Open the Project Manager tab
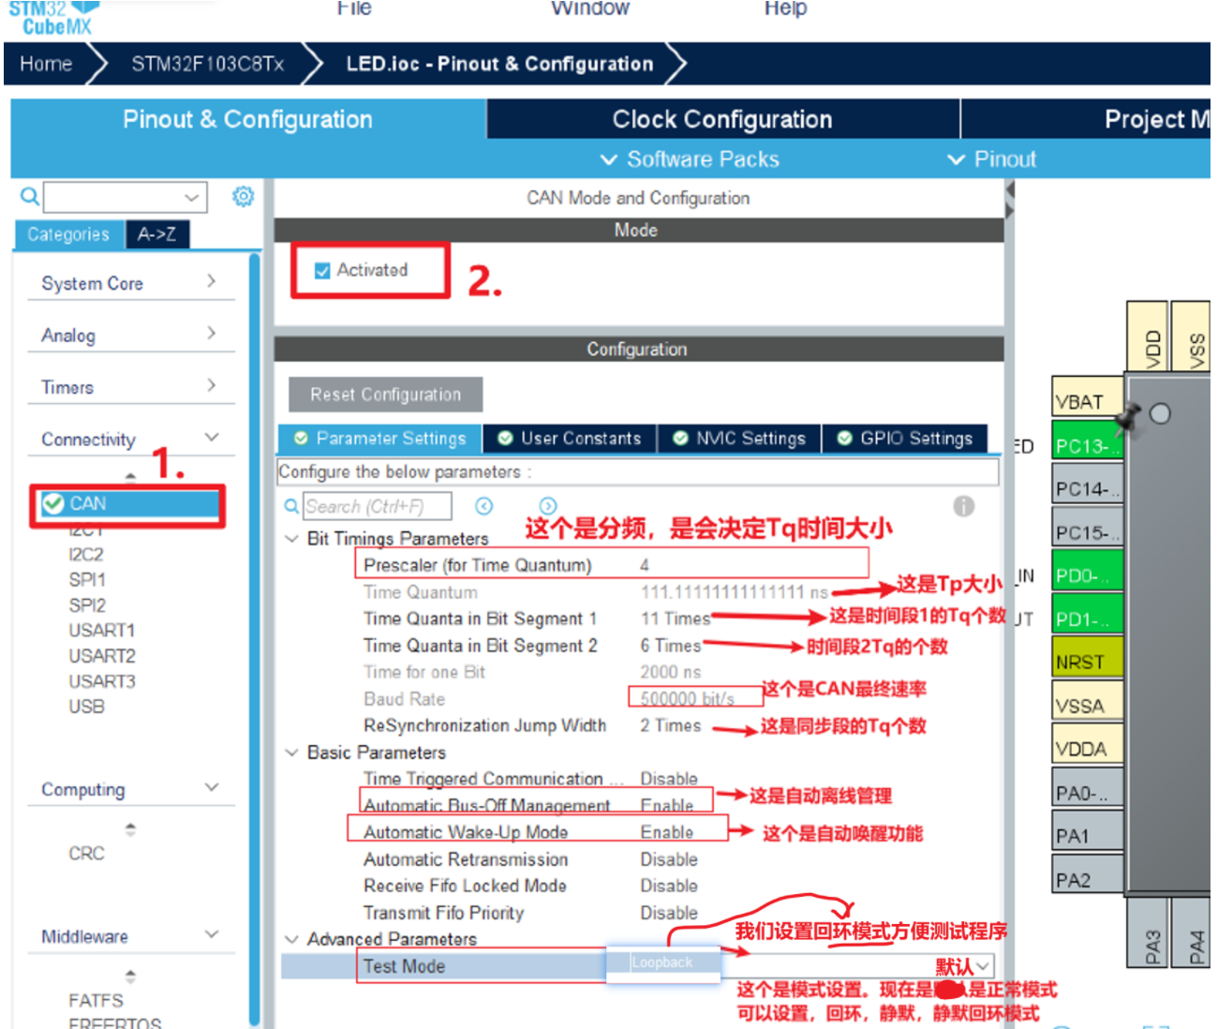The image size is (1218, 1029). [x=1087, y=119]
